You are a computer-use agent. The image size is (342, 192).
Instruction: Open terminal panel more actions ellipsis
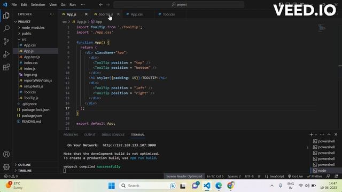pyautogui.click(x=322, y=134)
